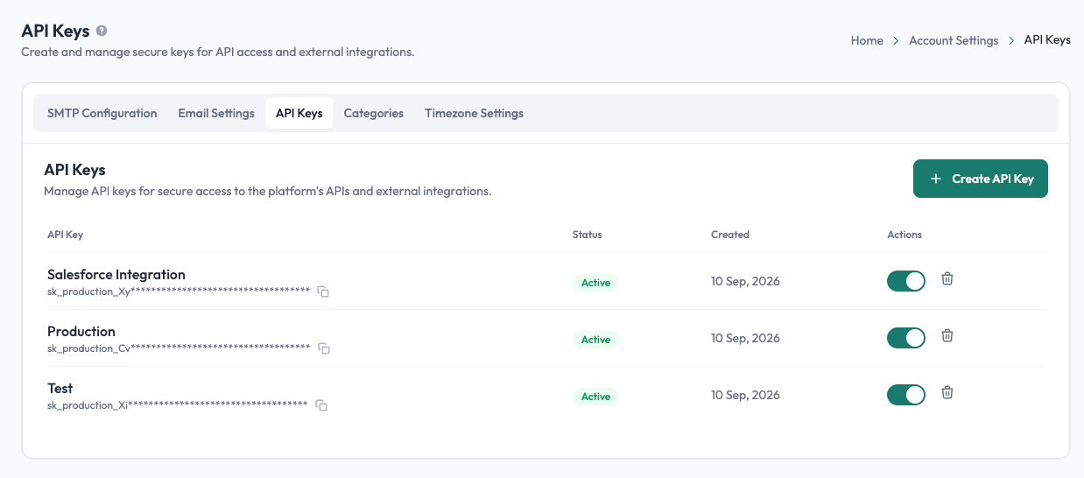Image resolution: width=1084 pixels, height=478 pixels.
Task: Click the Actions column header
Action: 905,235
